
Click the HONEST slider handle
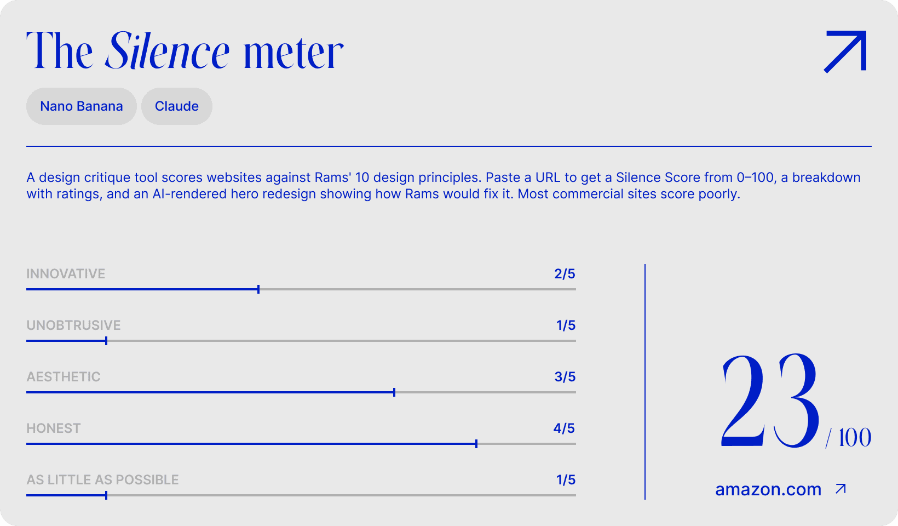[x=476, y=443]
